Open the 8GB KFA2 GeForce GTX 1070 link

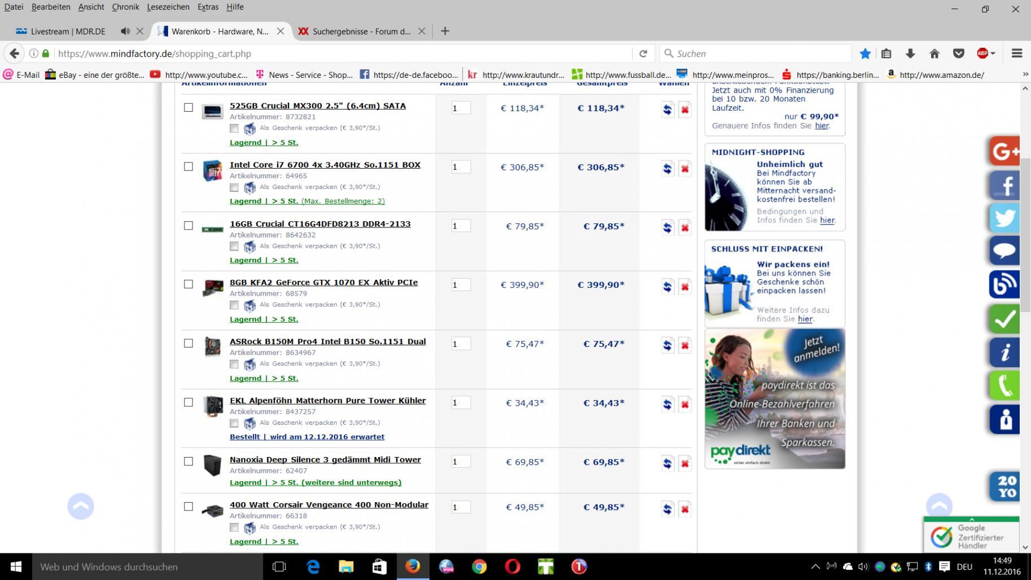tap(323, 282)
